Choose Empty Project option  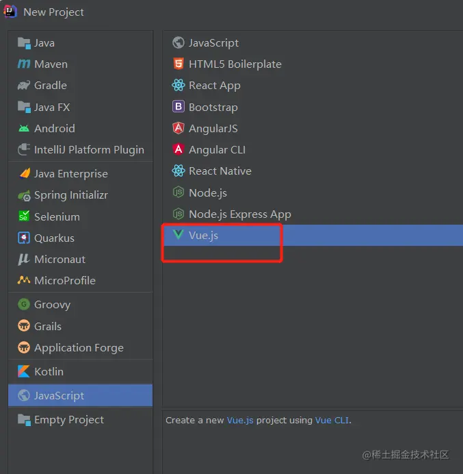(x=80, y=420)
